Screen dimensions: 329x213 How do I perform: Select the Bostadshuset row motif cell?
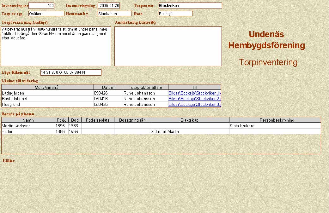tap(47, 99)
